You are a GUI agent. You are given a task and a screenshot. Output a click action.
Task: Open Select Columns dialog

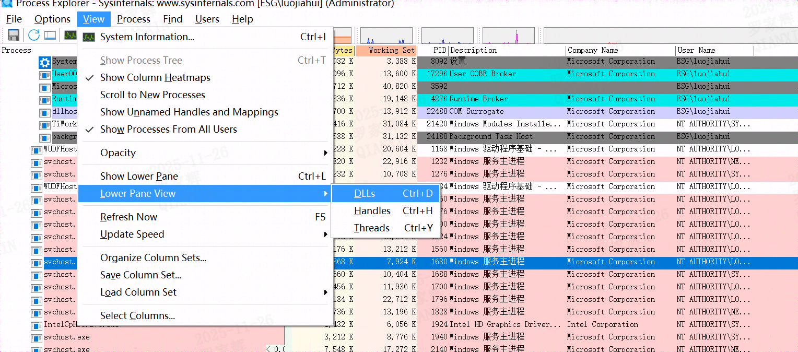205,315
